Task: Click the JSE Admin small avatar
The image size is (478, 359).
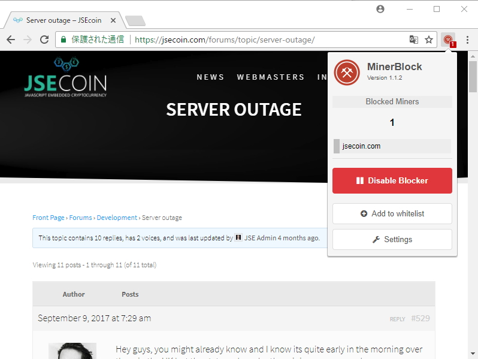Action: click(238, 237)
